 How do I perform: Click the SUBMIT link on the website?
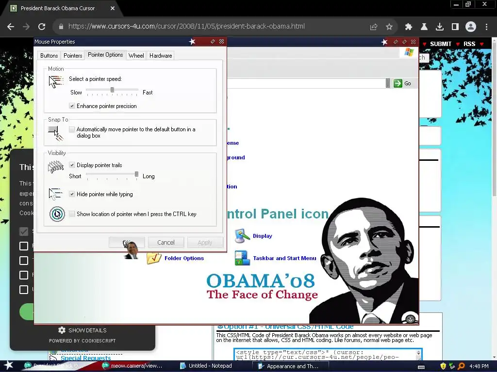coord(441,44)
